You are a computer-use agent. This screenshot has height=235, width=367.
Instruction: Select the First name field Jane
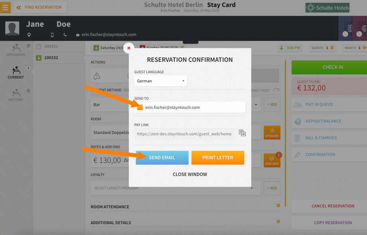point(35,24)
